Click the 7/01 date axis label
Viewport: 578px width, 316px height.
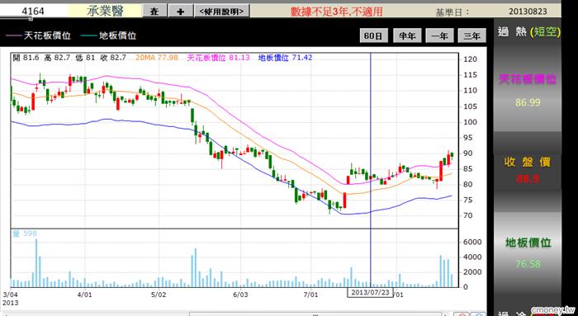310,295
